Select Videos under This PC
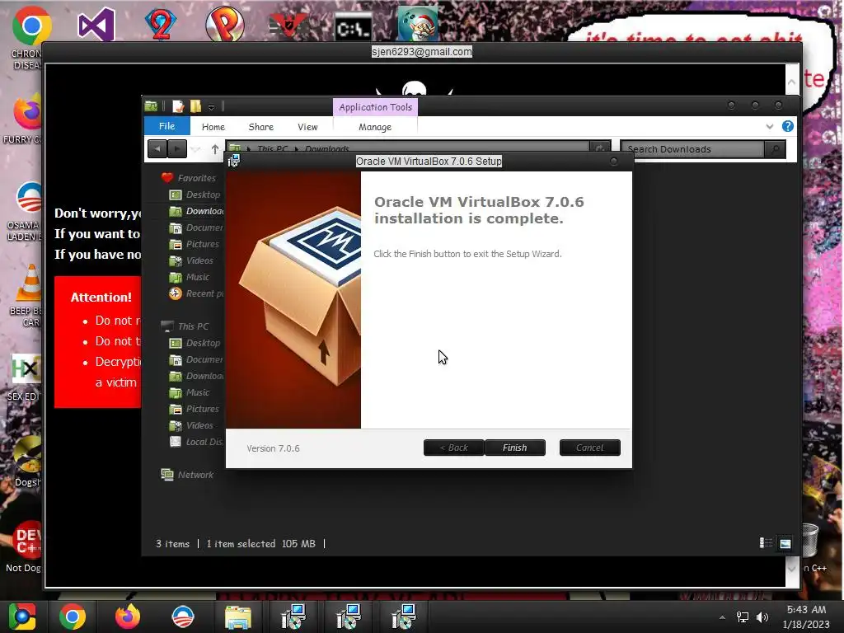The width and height of the screenshot is (844, 633). (191, 425)
